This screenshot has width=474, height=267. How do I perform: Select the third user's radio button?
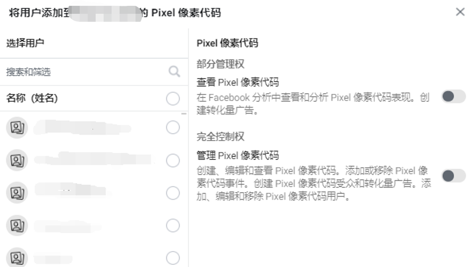click(173, 193)
